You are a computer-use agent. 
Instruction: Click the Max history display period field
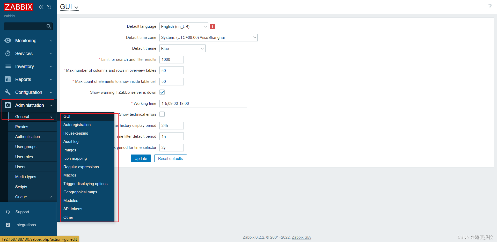click(172, 126)
